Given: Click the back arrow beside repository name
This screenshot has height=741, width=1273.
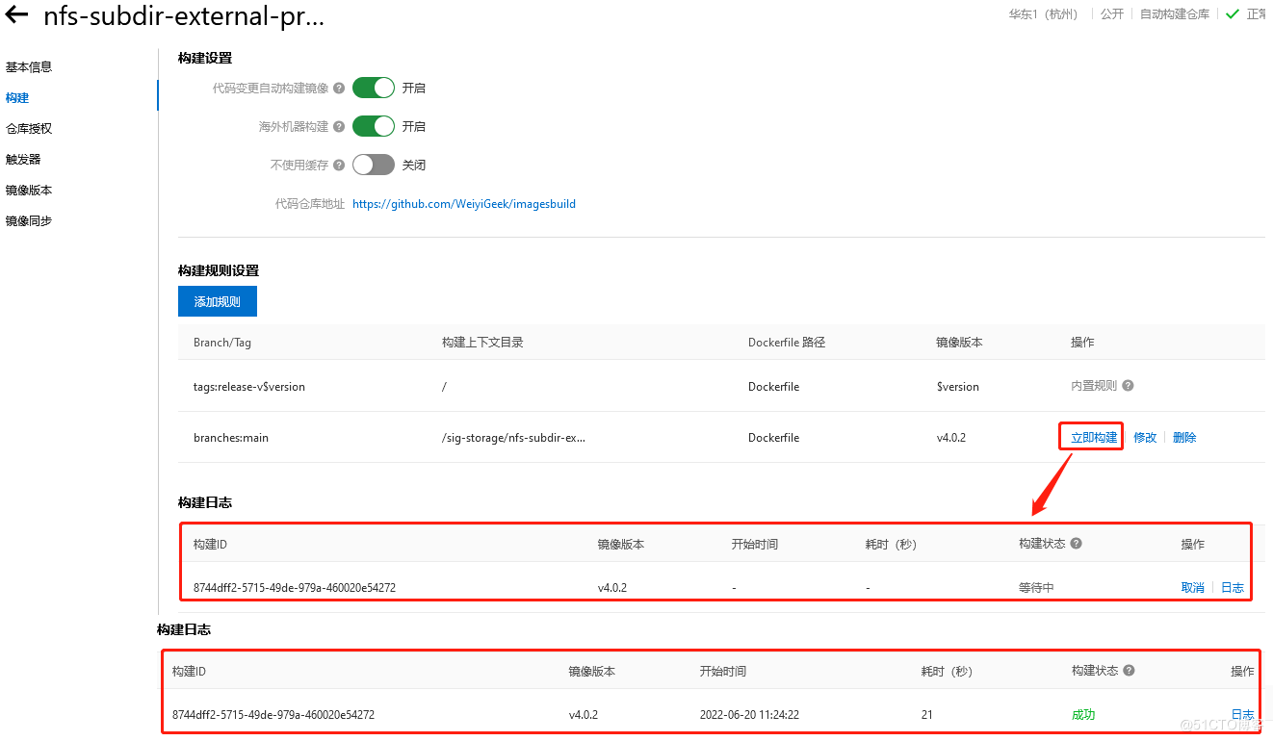Looking at the screenshot, I should (16, 15).
